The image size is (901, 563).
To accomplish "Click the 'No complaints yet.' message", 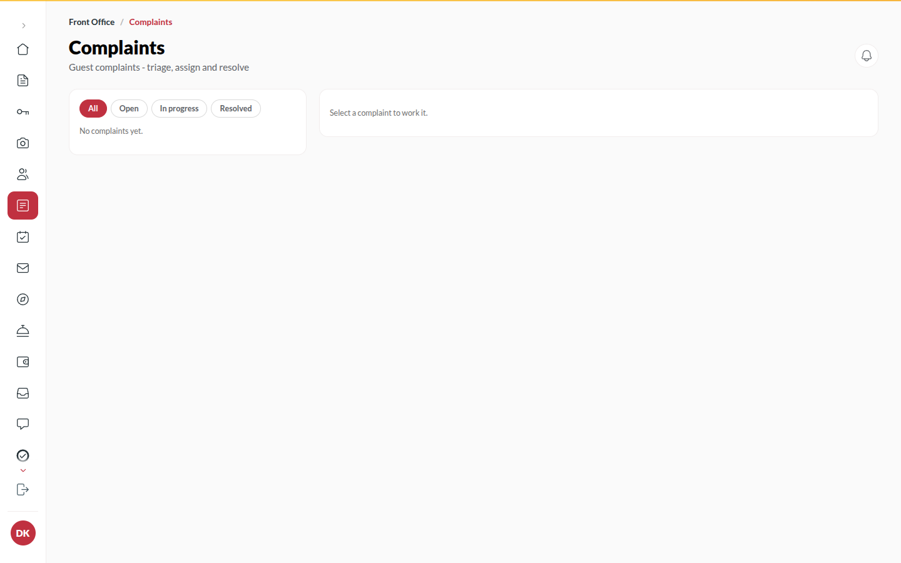I will coord(111,131).
